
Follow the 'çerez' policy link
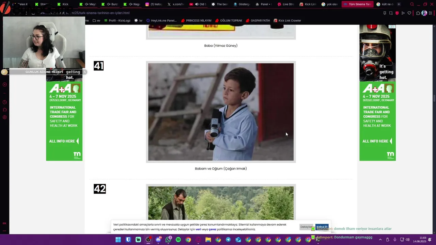213,229
